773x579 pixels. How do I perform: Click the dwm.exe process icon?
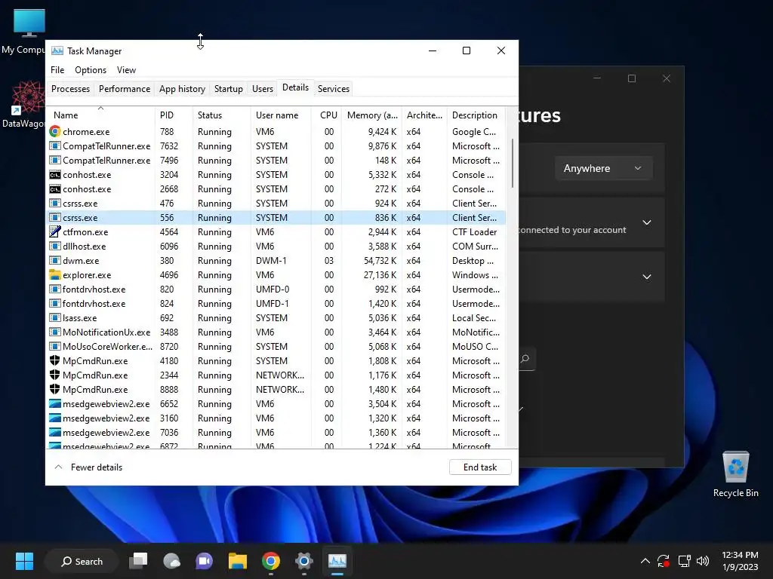click(x=54, y=260)
